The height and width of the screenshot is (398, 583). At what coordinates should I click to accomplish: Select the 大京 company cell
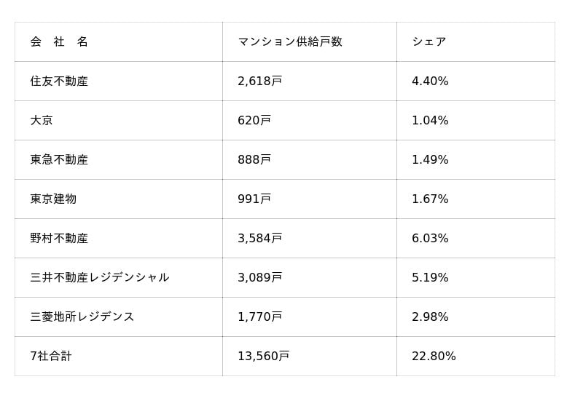(42, 121)
